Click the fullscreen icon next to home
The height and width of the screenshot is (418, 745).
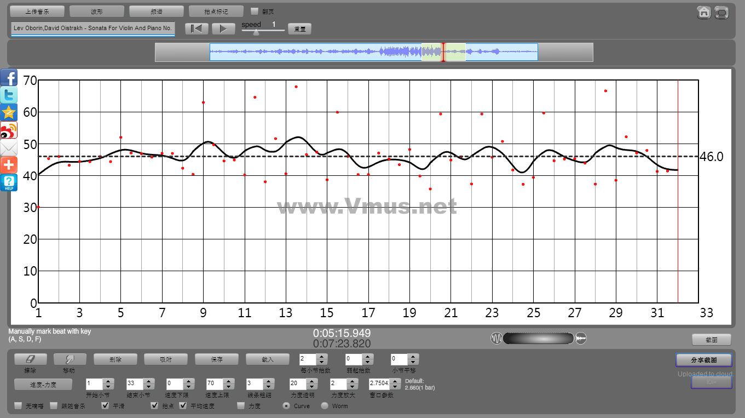click(x=722, y=12)
